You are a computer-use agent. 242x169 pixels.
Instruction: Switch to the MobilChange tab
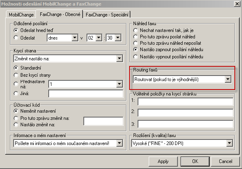(x=21, y=14)
